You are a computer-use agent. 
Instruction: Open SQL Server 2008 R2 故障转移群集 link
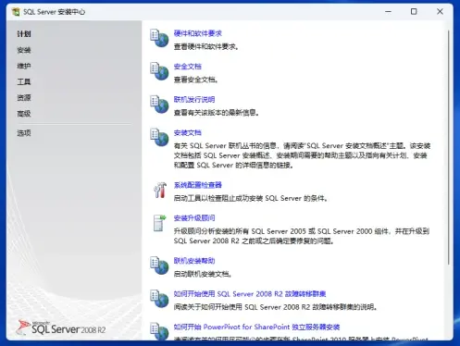pos(250,294)
